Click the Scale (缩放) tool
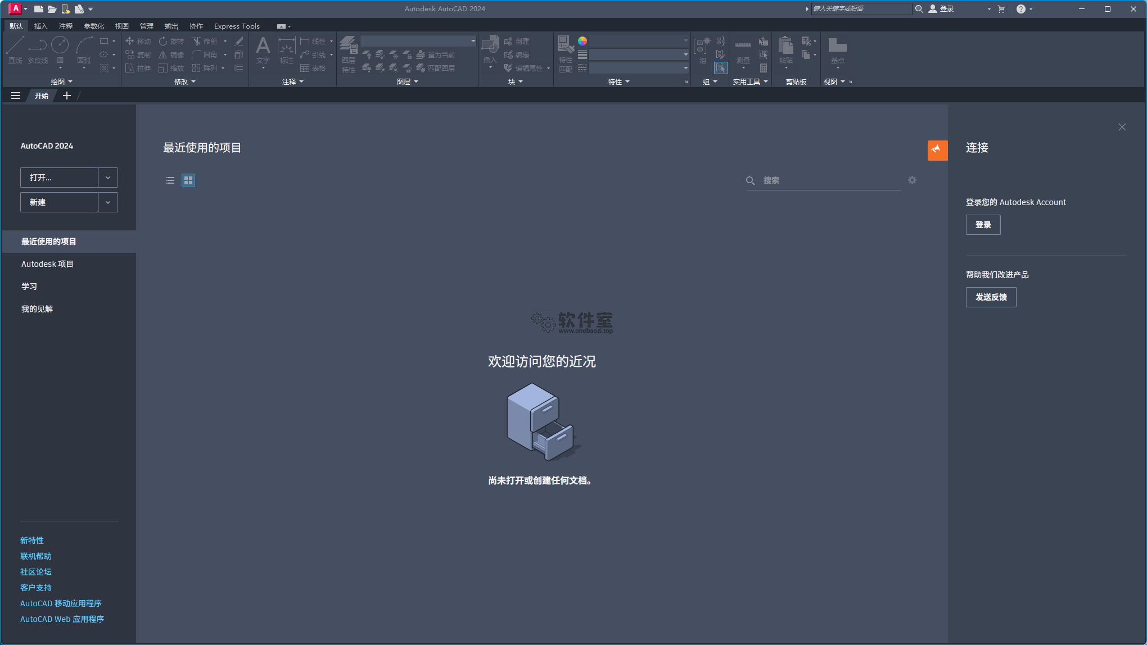The image size is (1147, 645). [171, 68]
